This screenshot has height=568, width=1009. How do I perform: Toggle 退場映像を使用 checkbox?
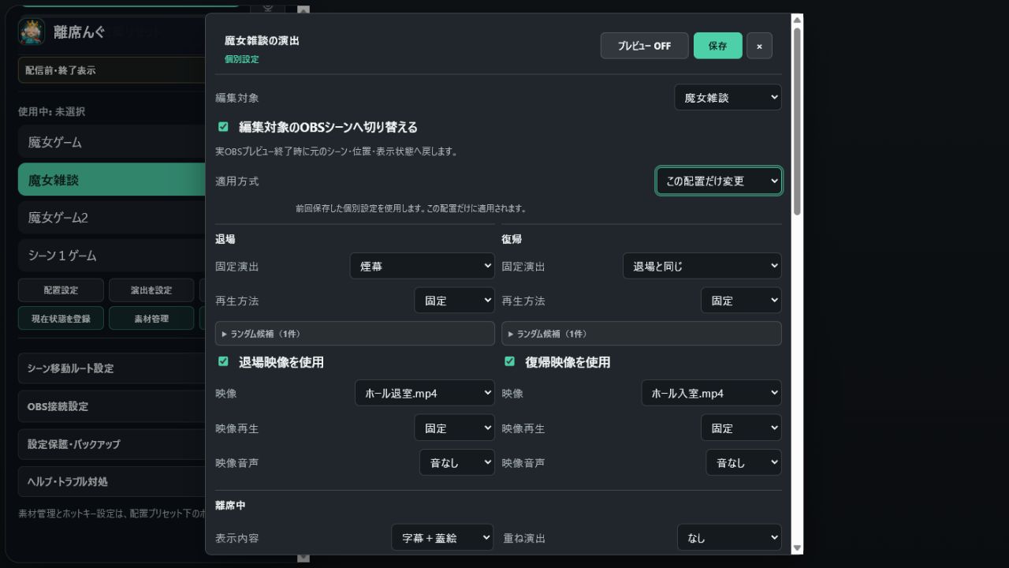[x=223, y=361]
